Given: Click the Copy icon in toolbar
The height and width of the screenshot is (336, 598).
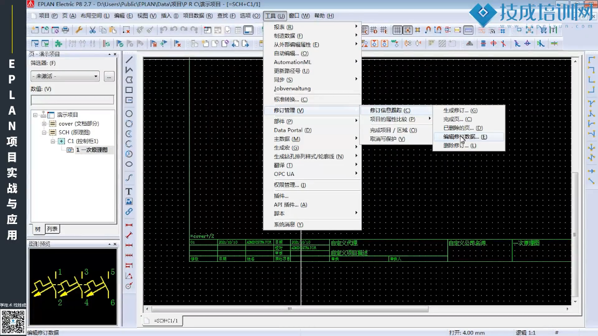Looking at the screenshot, I should click(103, 30).
